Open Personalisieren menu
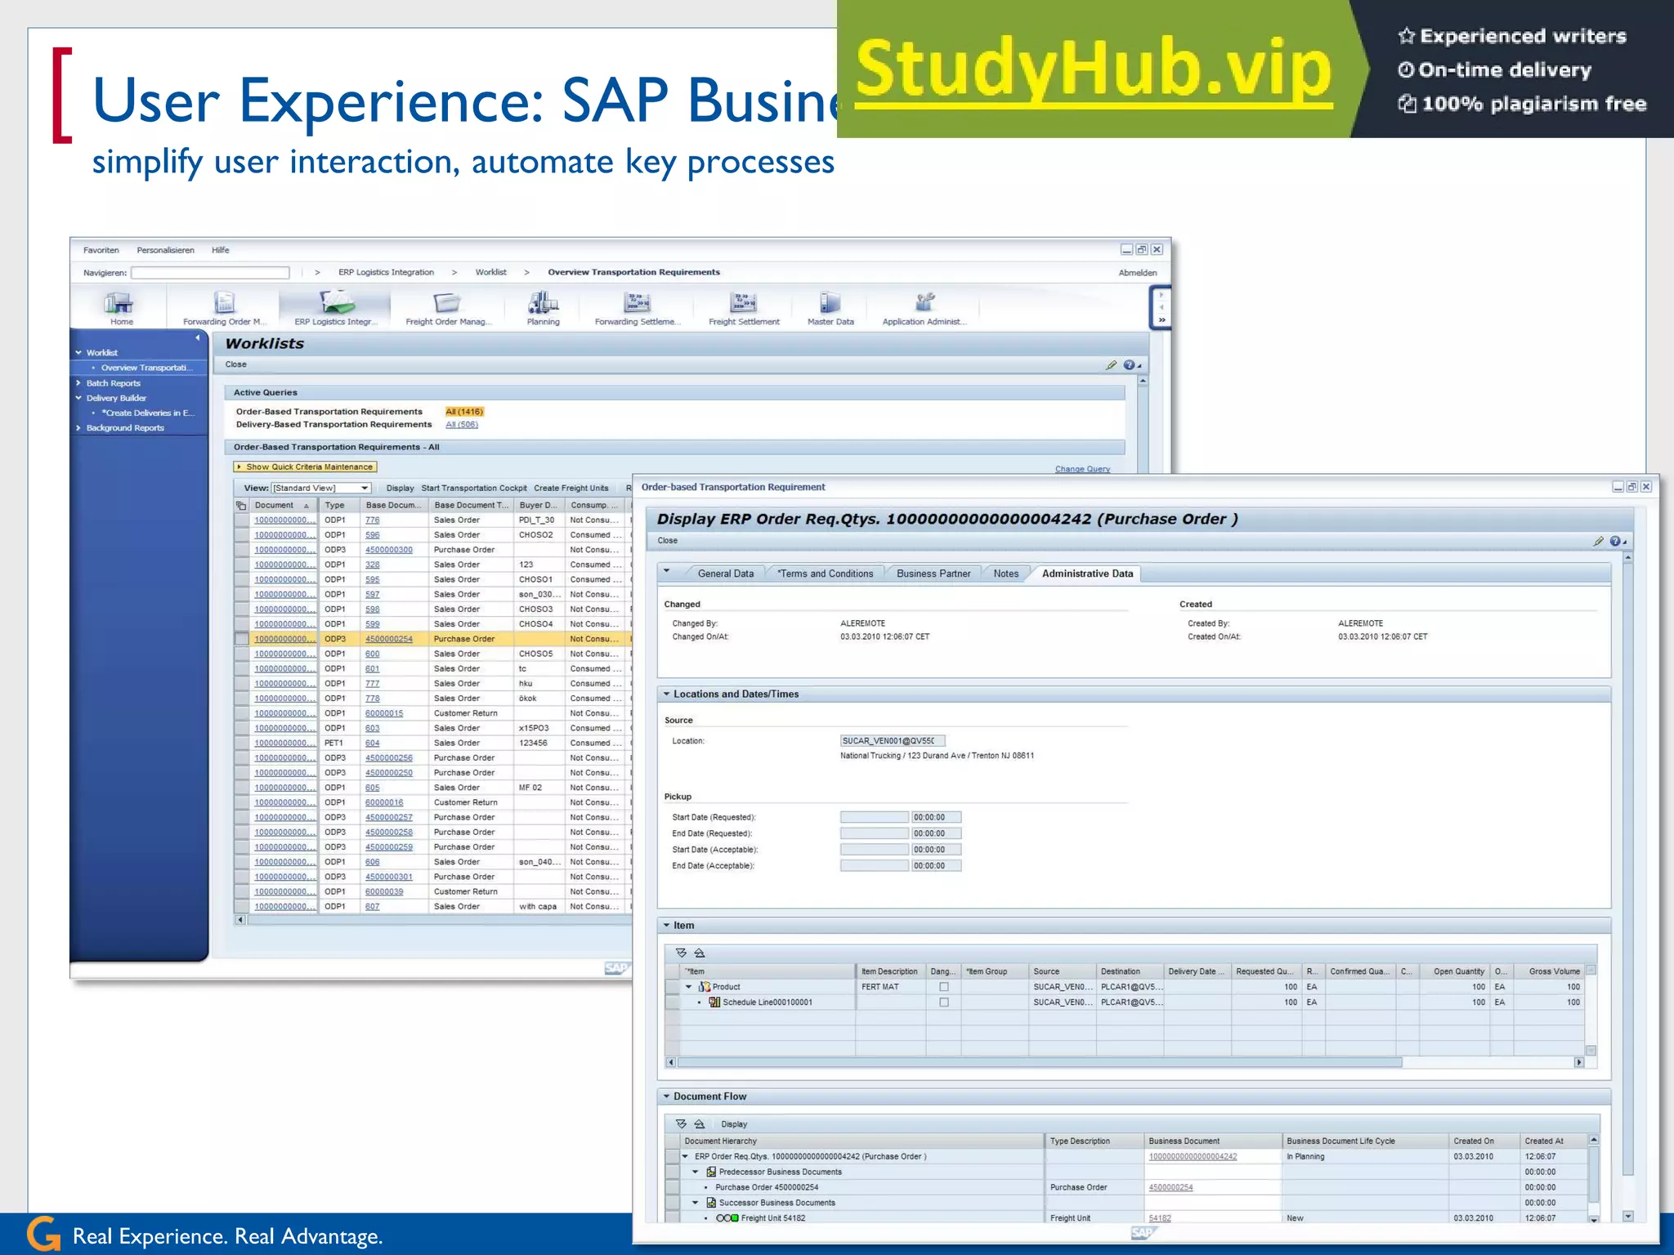1674x1255 pixels. [x=165, y=251]
